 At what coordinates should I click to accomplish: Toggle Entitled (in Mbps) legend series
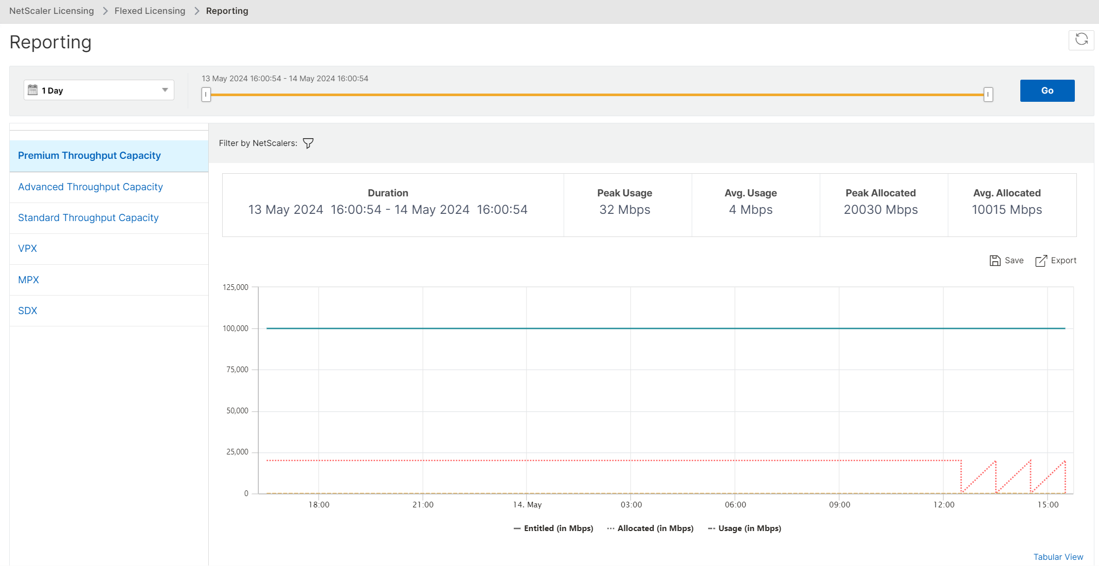point(553,528)
